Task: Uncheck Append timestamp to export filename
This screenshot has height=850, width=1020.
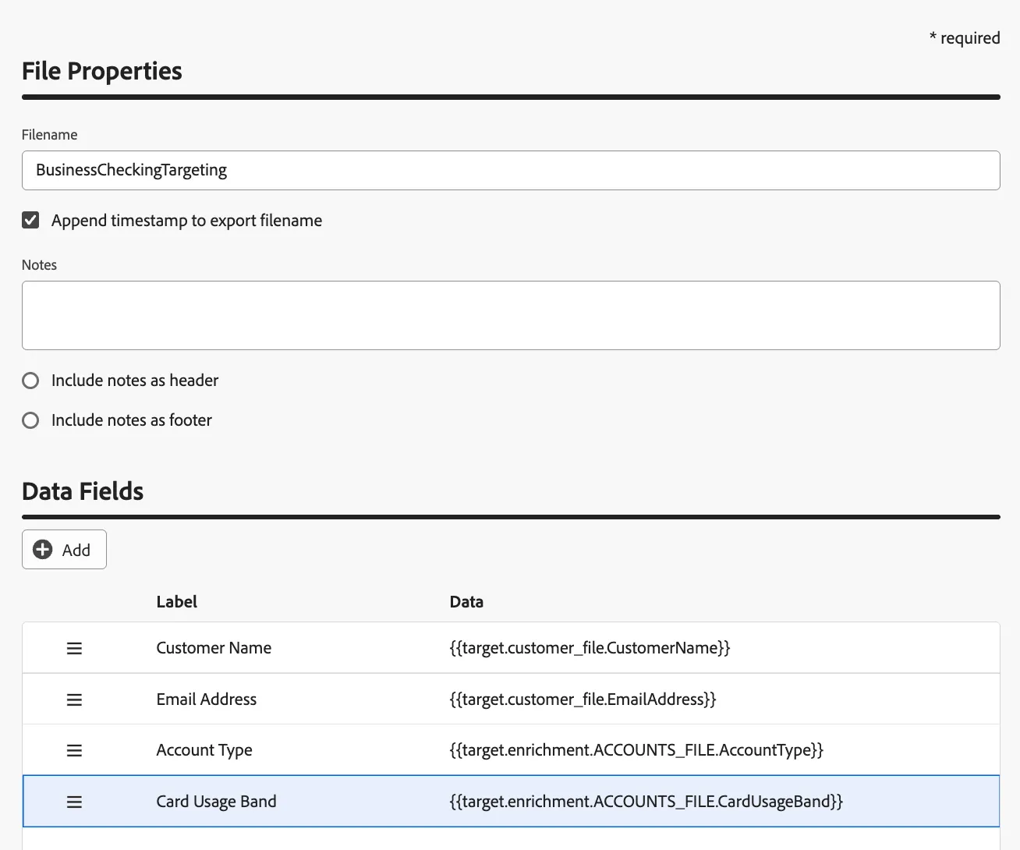Action: coord(30,220)
